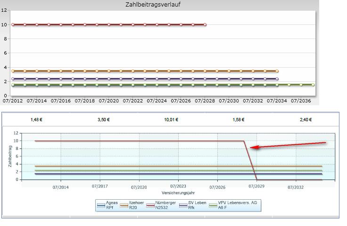Click the '07/2016' axis label

[61, 101]
